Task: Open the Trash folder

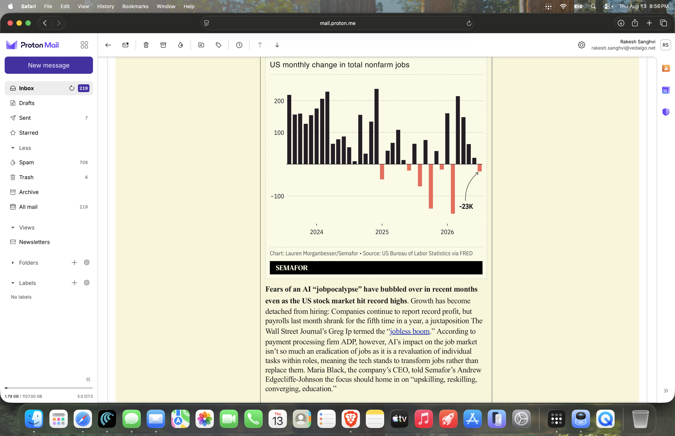Action: tap(49, 177)
